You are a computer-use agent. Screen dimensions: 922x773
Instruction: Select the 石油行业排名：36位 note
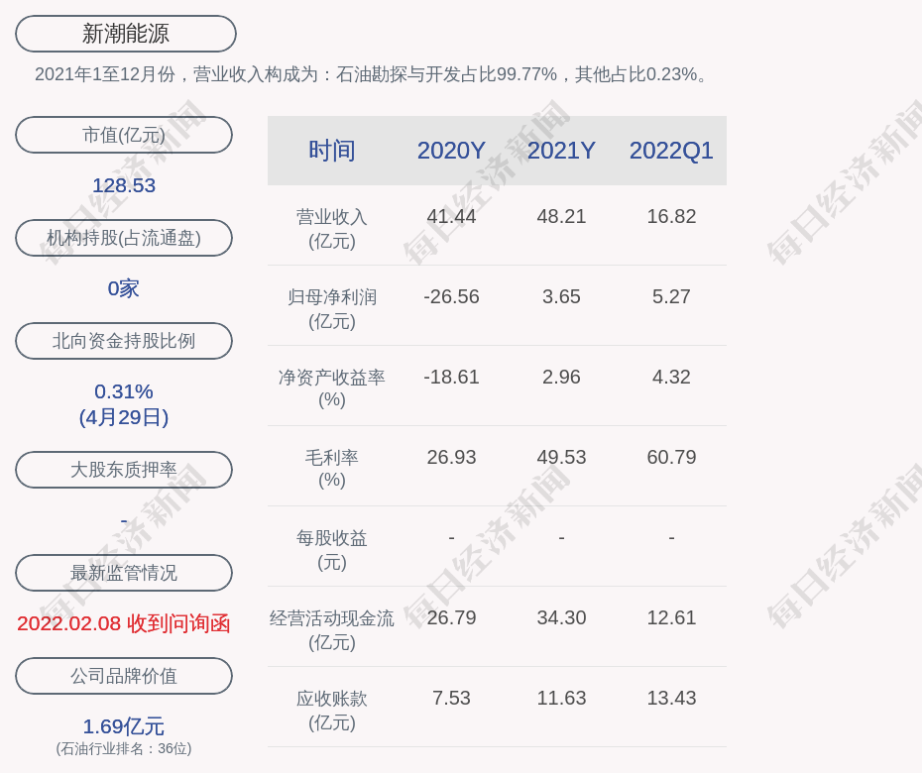point(124,749)
